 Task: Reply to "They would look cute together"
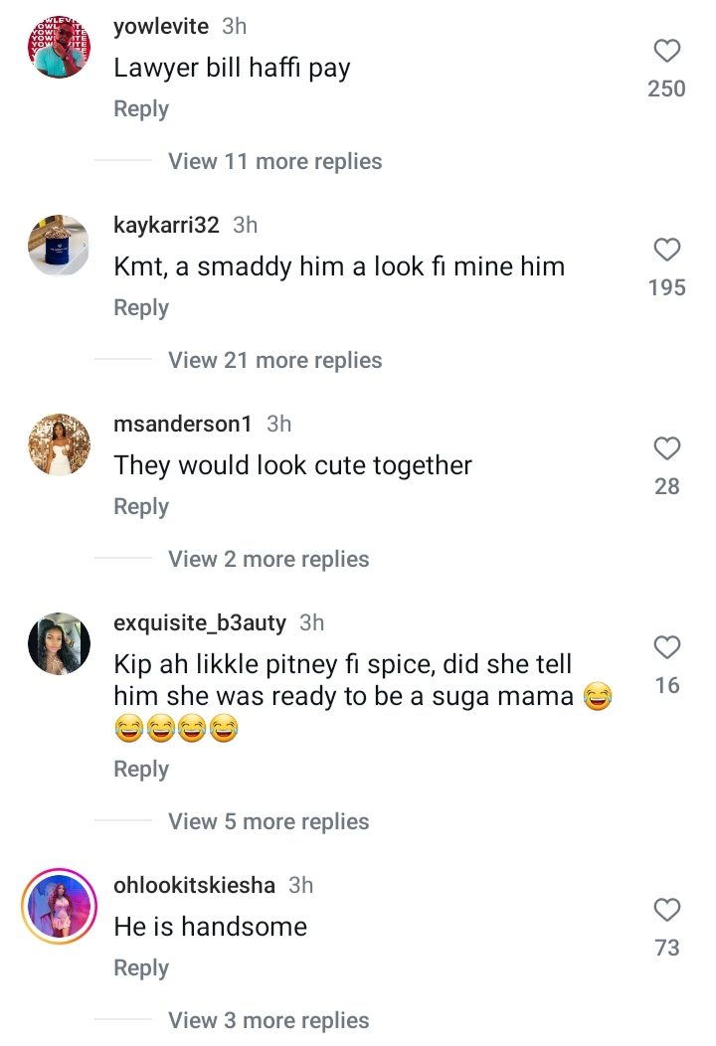pyautogui.click(x=141, y=507)
